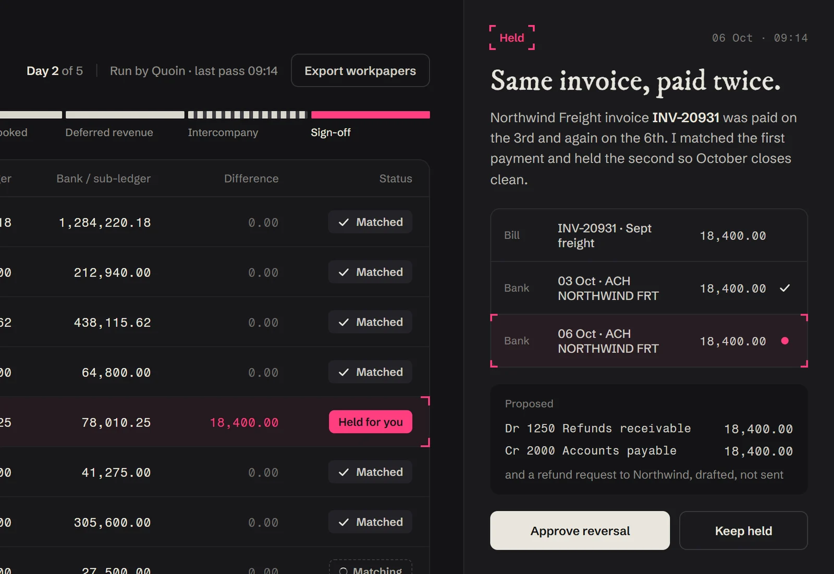
Task: Click the Day 2 of 5 indicator
Action: [55, 71]
